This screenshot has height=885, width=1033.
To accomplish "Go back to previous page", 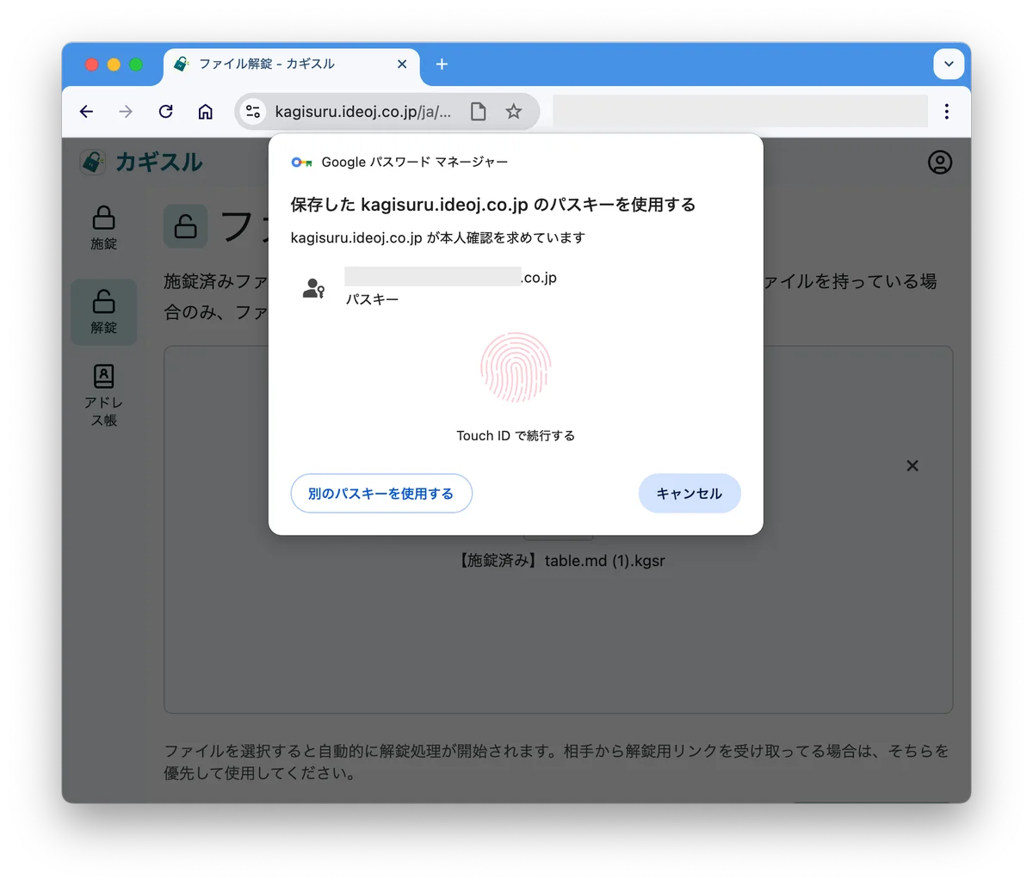I will pos(86,112).
